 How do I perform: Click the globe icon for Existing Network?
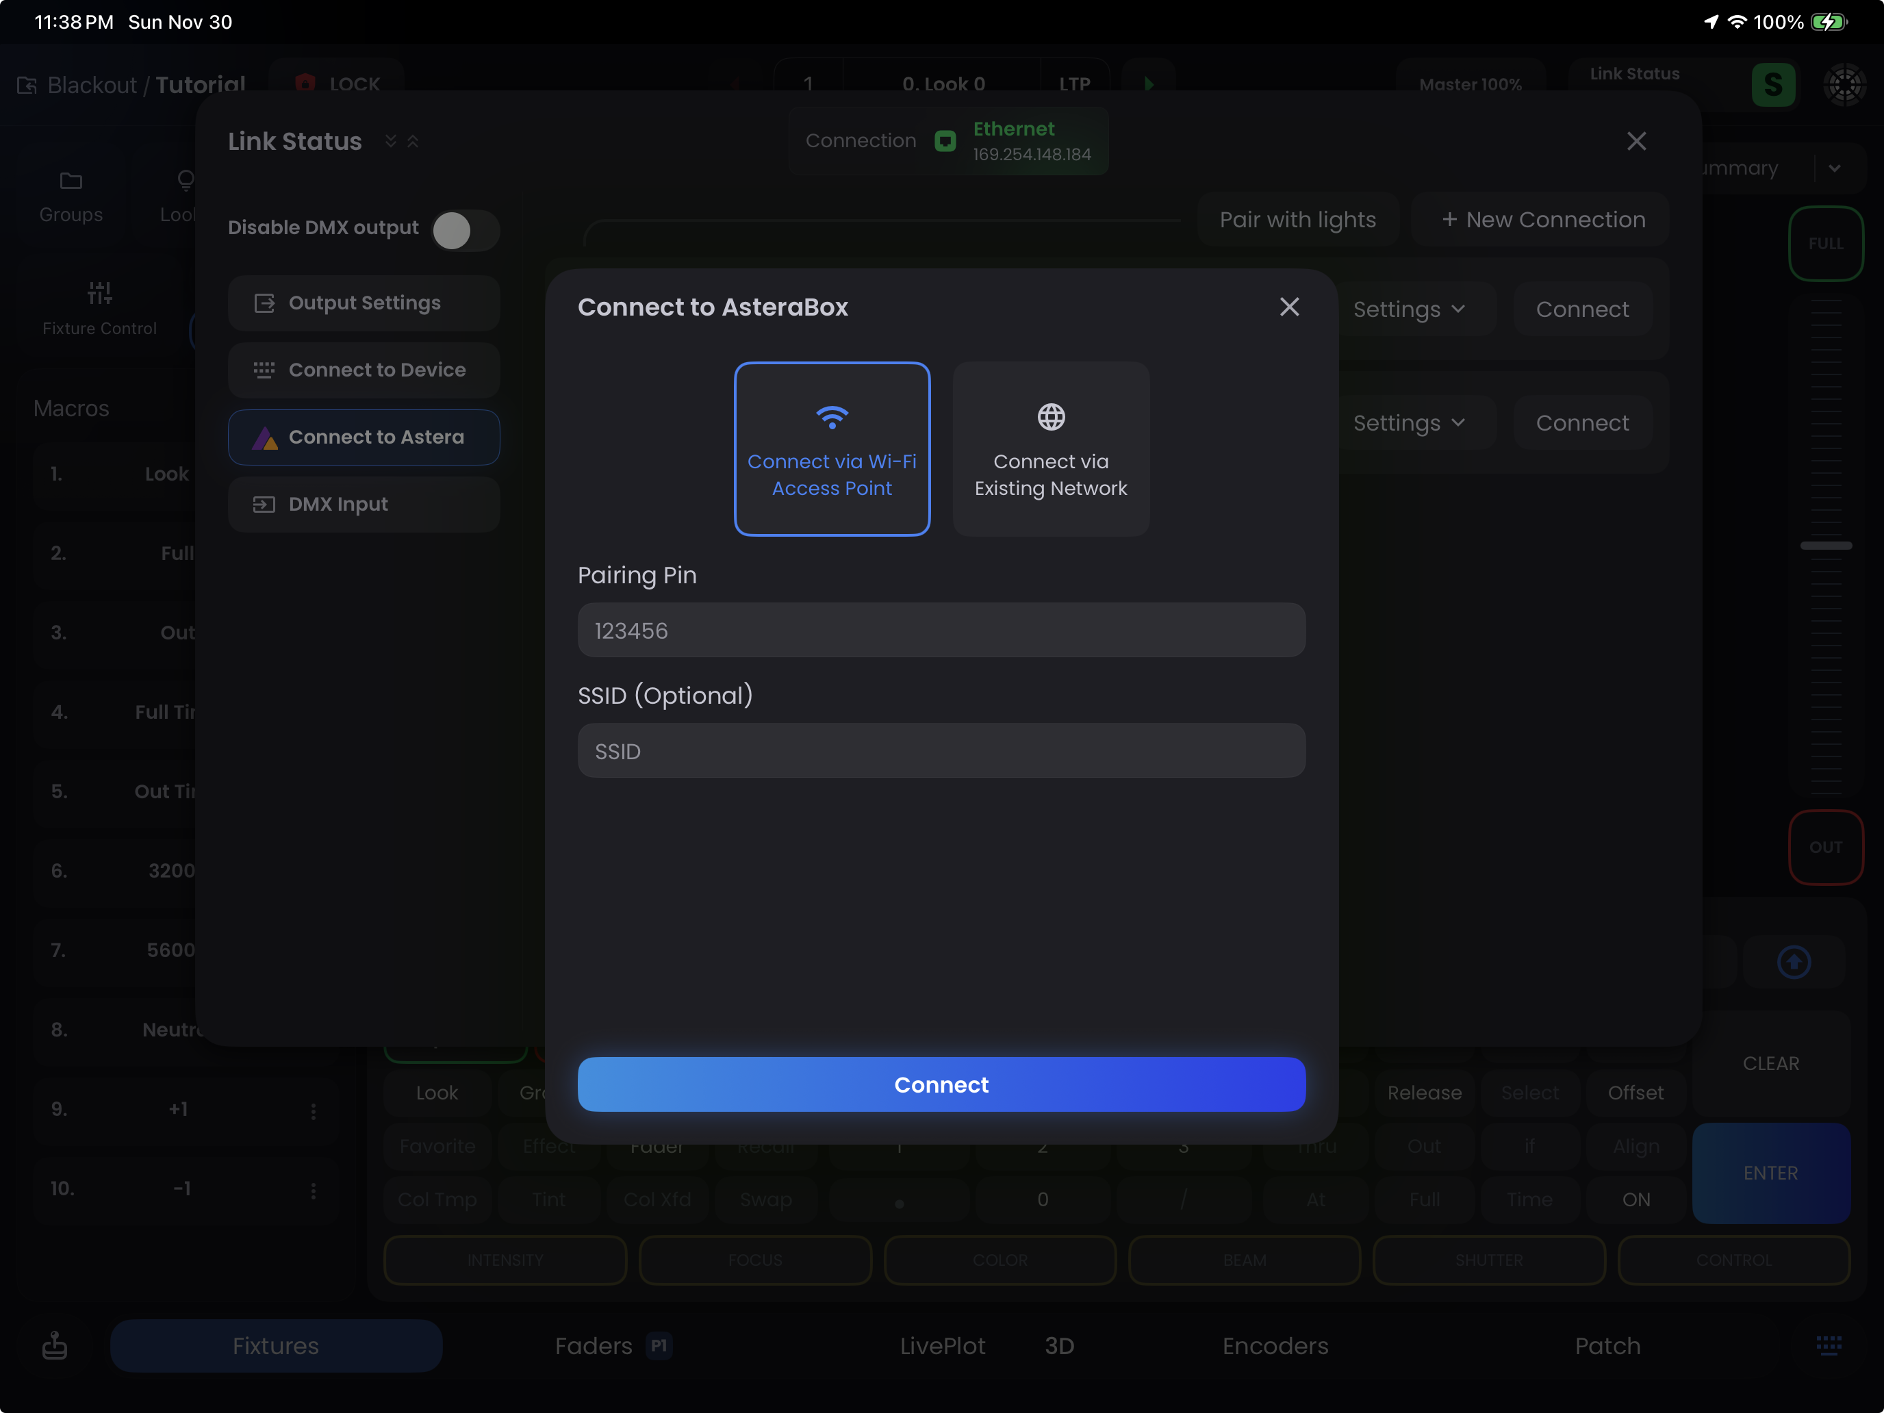1050,416
